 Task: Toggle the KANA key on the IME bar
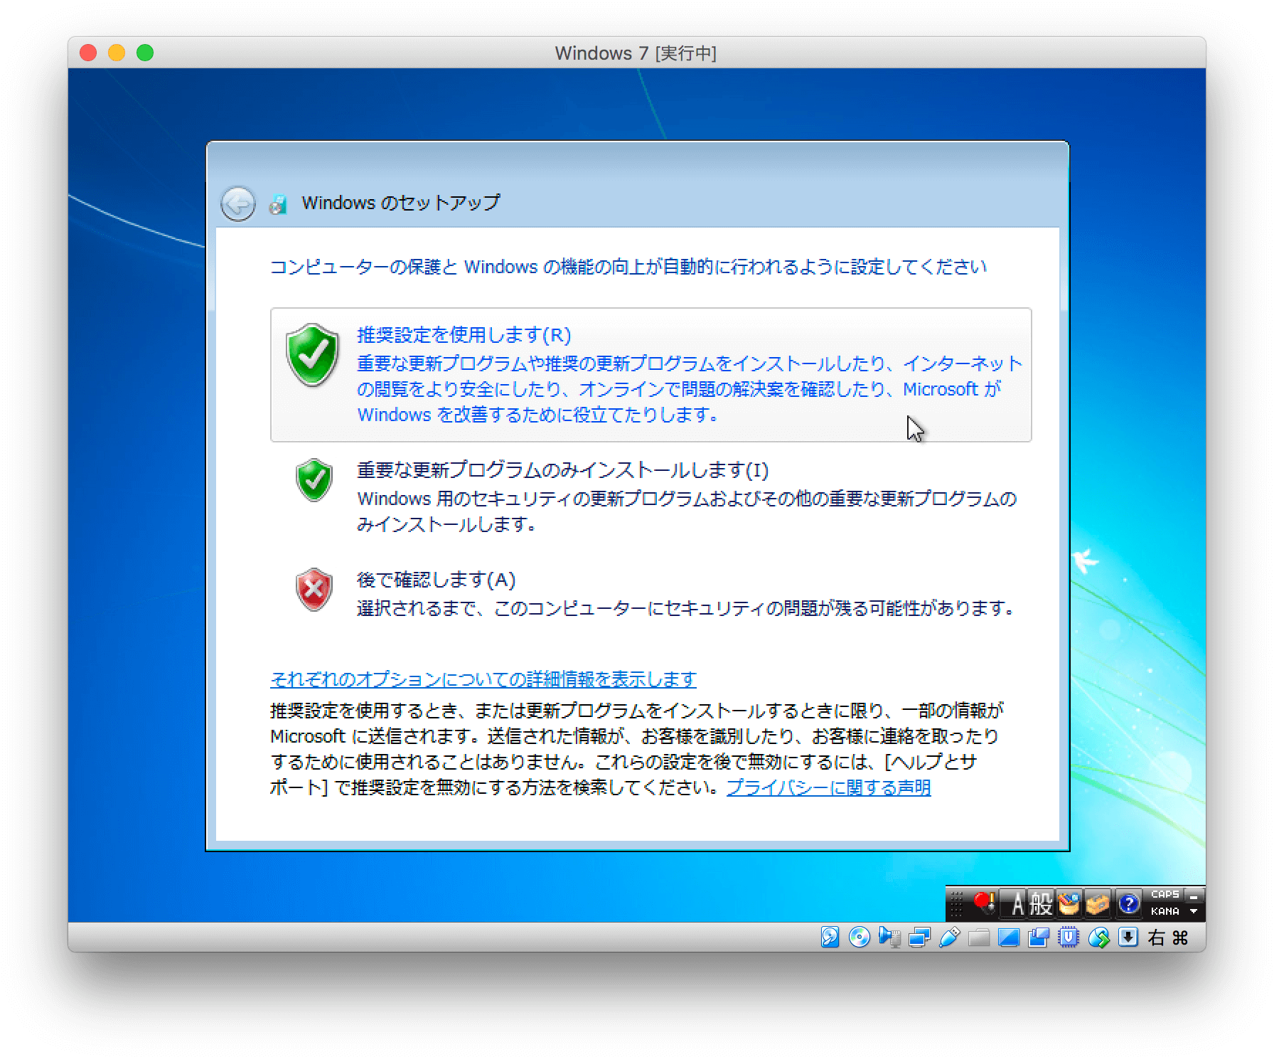(1165, 913)
